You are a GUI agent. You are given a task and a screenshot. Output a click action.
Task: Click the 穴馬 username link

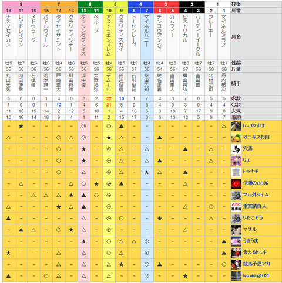[247, 149]
